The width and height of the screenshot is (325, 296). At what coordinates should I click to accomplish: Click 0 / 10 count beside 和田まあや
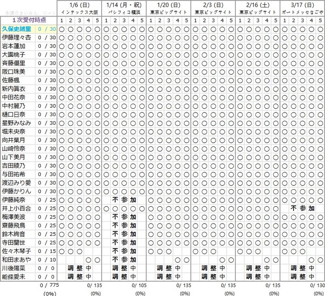47,260
